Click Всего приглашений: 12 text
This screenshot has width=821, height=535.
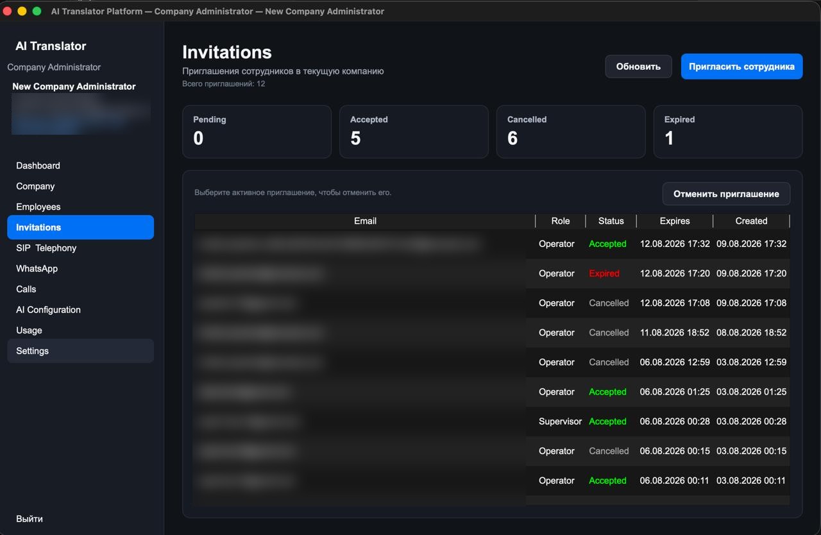click(x=224, y=83)
